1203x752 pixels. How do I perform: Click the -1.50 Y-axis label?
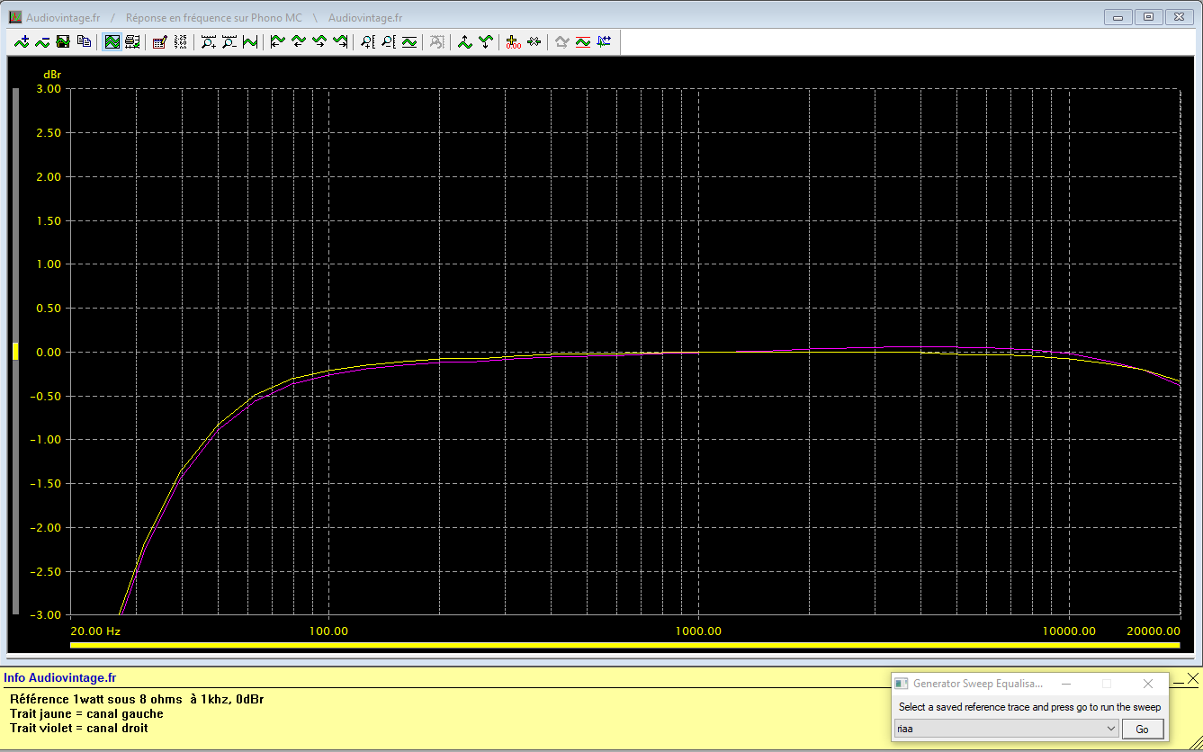(x=47, y=484)
